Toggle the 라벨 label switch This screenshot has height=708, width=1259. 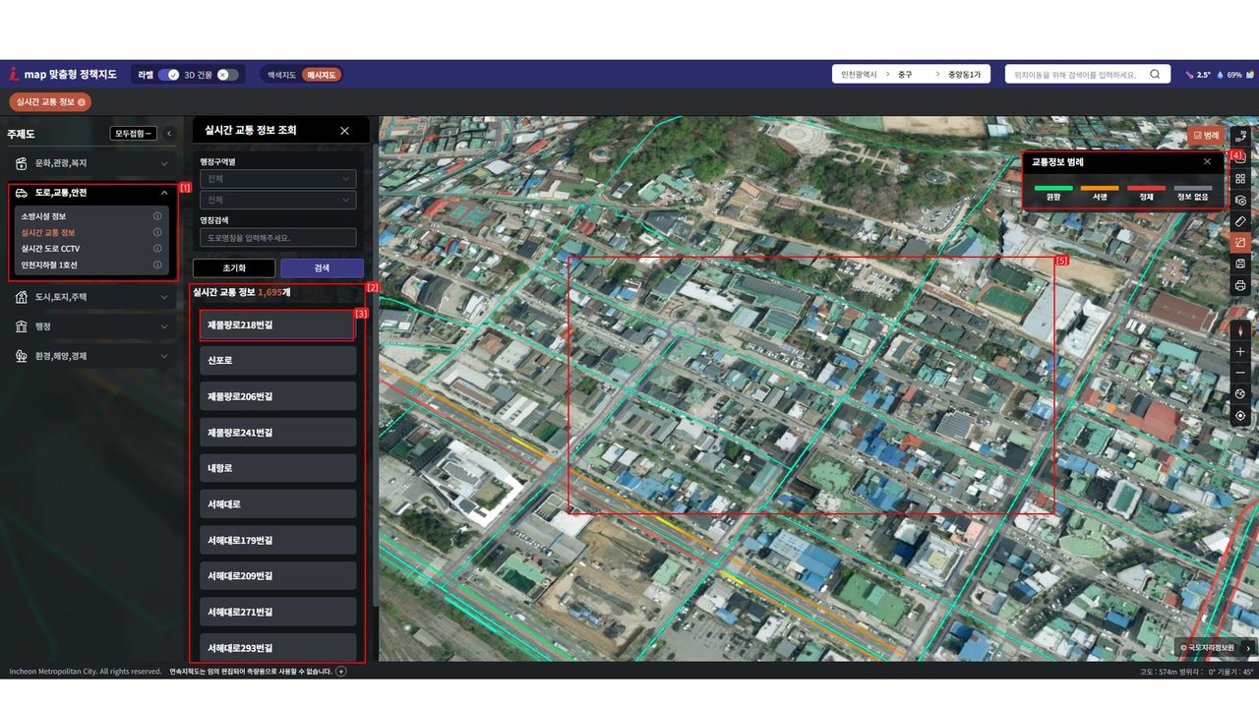point(168,75)
